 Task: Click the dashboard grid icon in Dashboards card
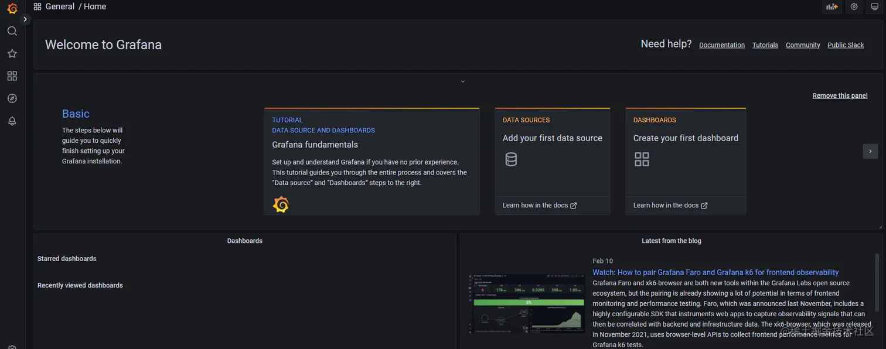pos(642,159)
